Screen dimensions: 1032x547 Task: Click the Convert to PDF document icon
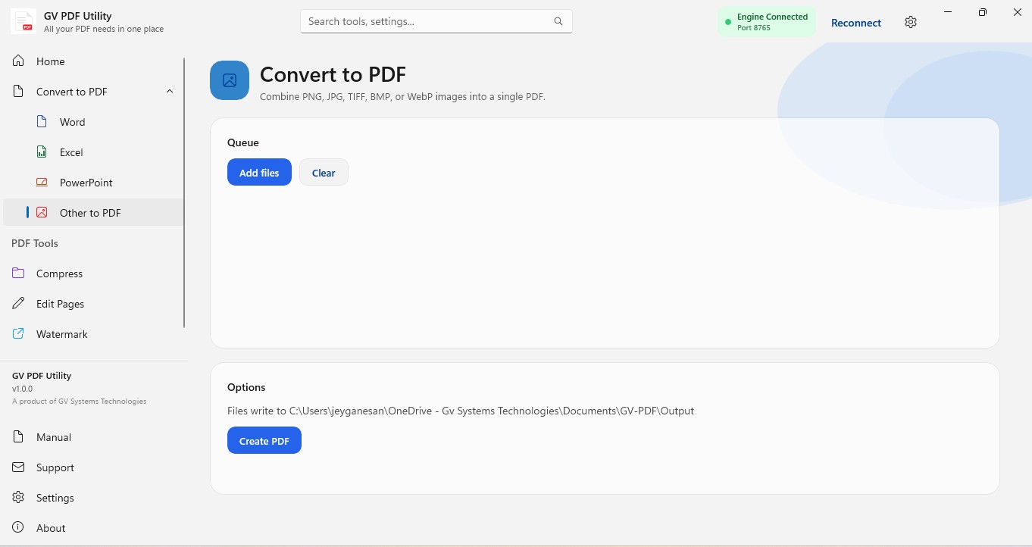[x=18, y=91]
